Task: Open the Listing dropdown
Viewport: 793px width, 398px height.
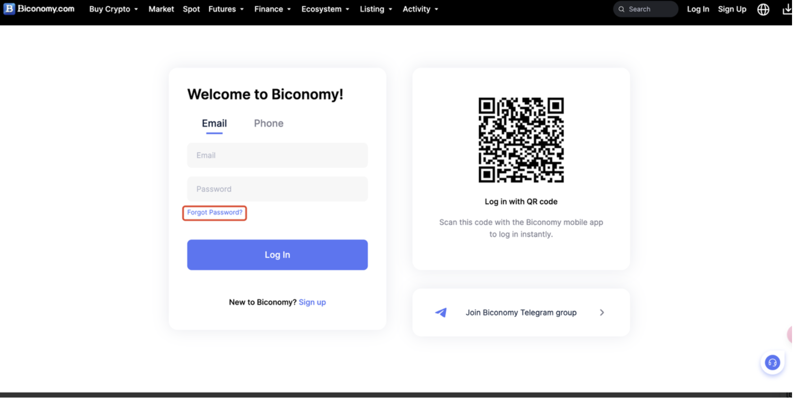Action: (x=376, y=9)
